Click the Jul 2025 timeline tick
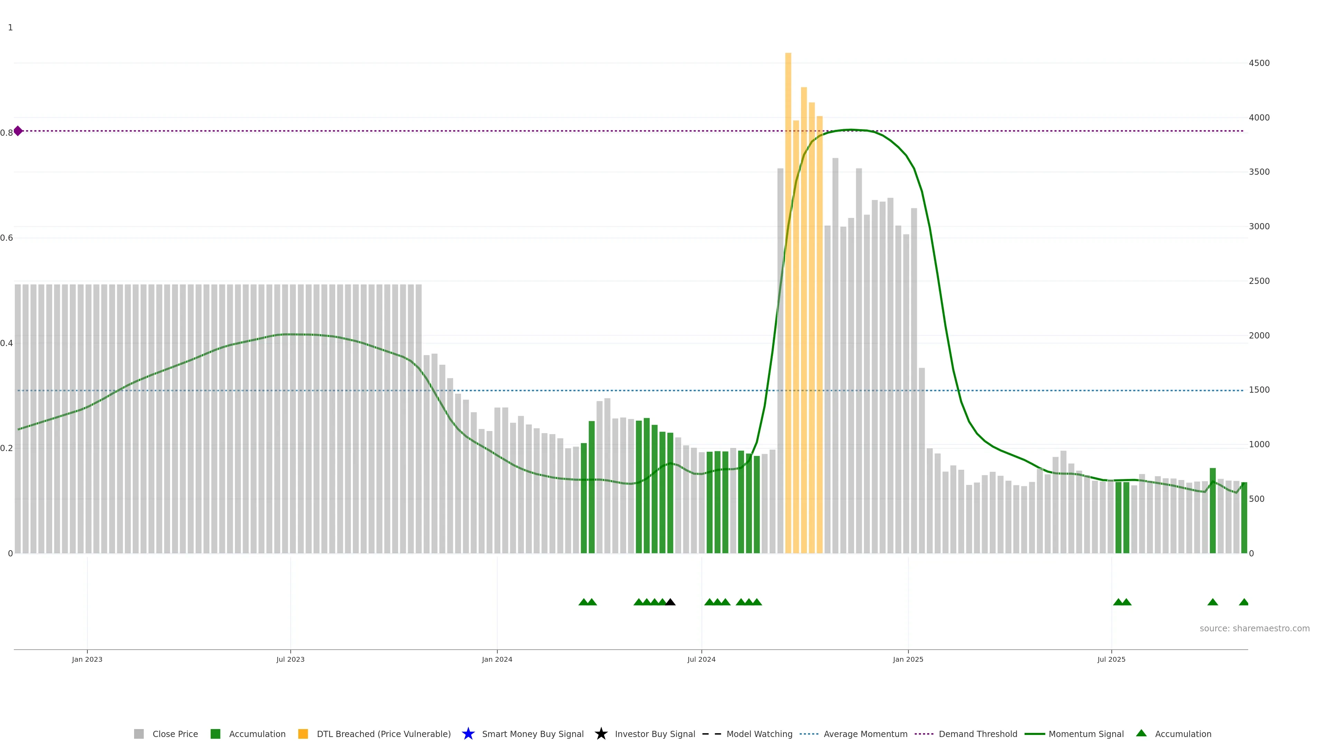1327x746 pixels. tap(1111, 659)
